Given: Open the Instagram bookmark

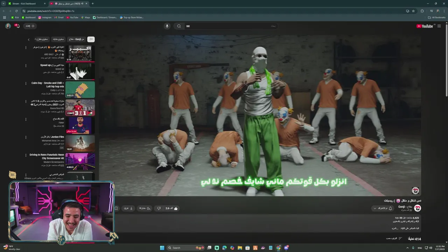Looking at the screenshot, I should pyautogui.click(x=45, y=17).
